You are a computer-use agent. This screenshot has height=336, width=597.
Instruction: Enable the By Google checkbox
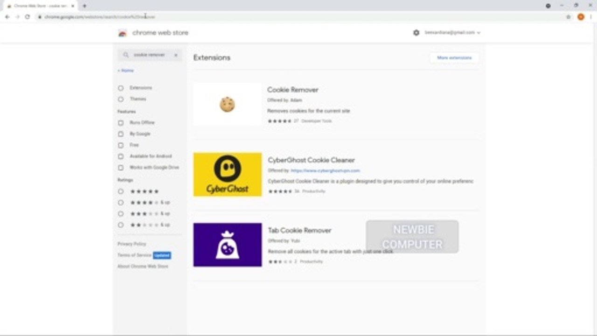[x=121, y=134]
